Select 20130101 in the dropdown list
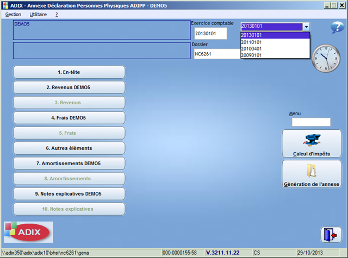The width and height of the screenshot is (348, 258). (x=275, y=35)
